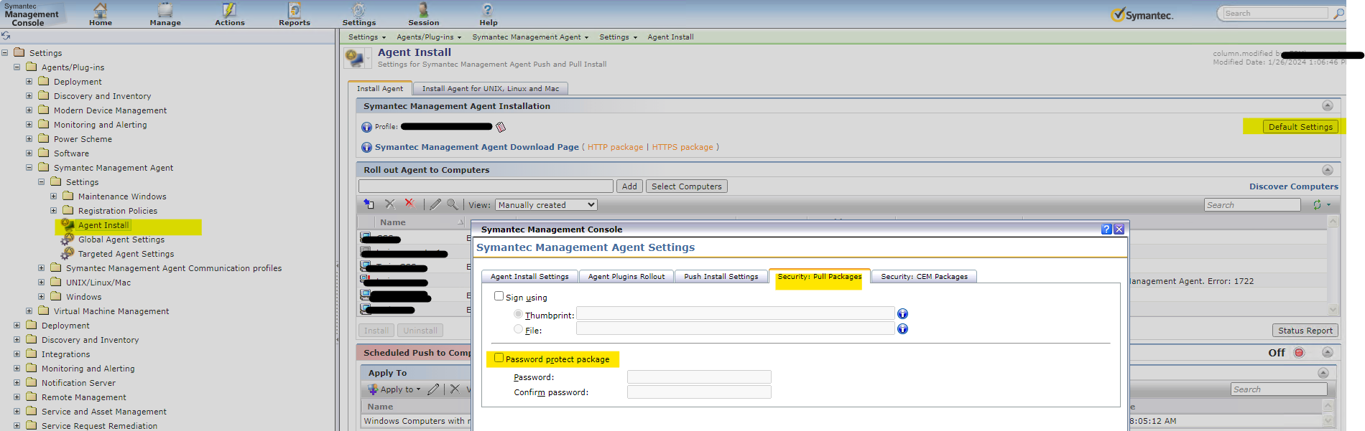Click the import computers toolbar icon
1365x431 pixels.
click(x=369, y=204)
